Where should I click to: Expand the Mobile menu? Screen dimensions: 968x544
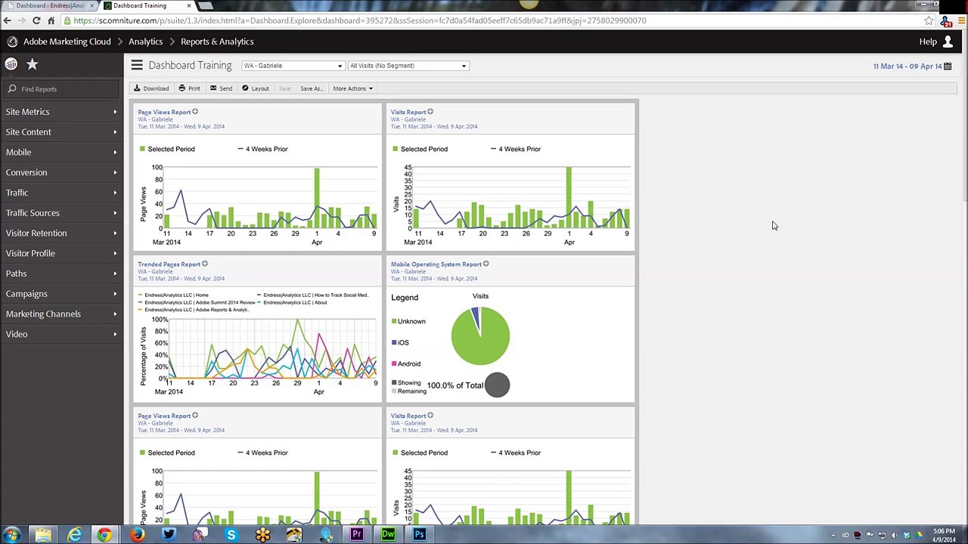(x=61, y=152)
